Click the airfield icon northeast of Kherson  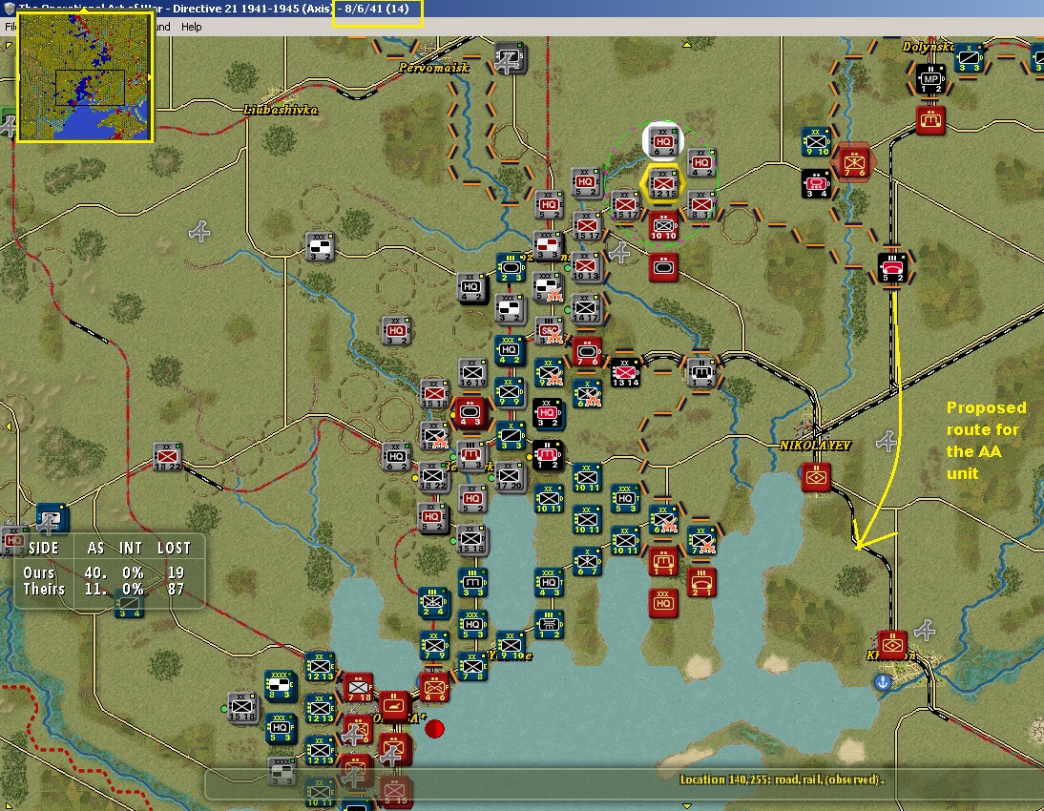(x=925, y=629)
